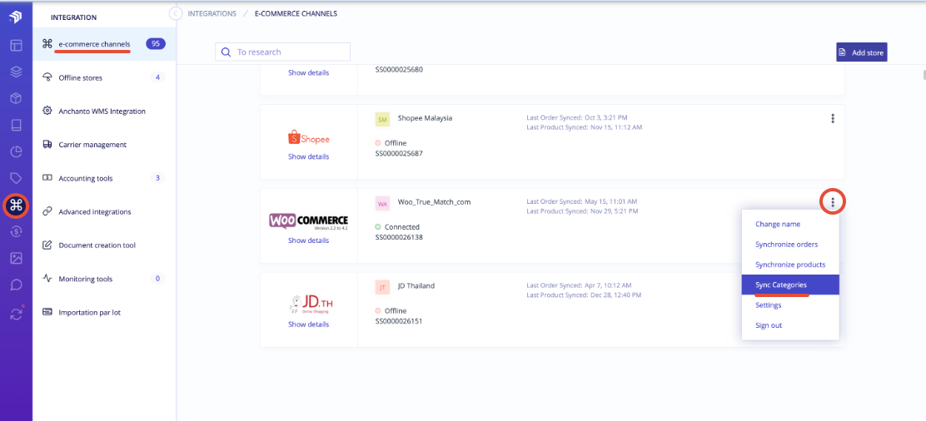Open the price tag icon in the sidebar
Image resolution: width=926 pixels, height=421 pixels.
(x=16, y=178)
